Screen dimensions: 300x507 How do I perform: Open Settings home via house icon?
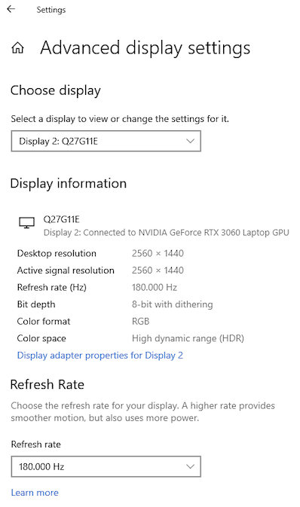click(x=18, y=48)
